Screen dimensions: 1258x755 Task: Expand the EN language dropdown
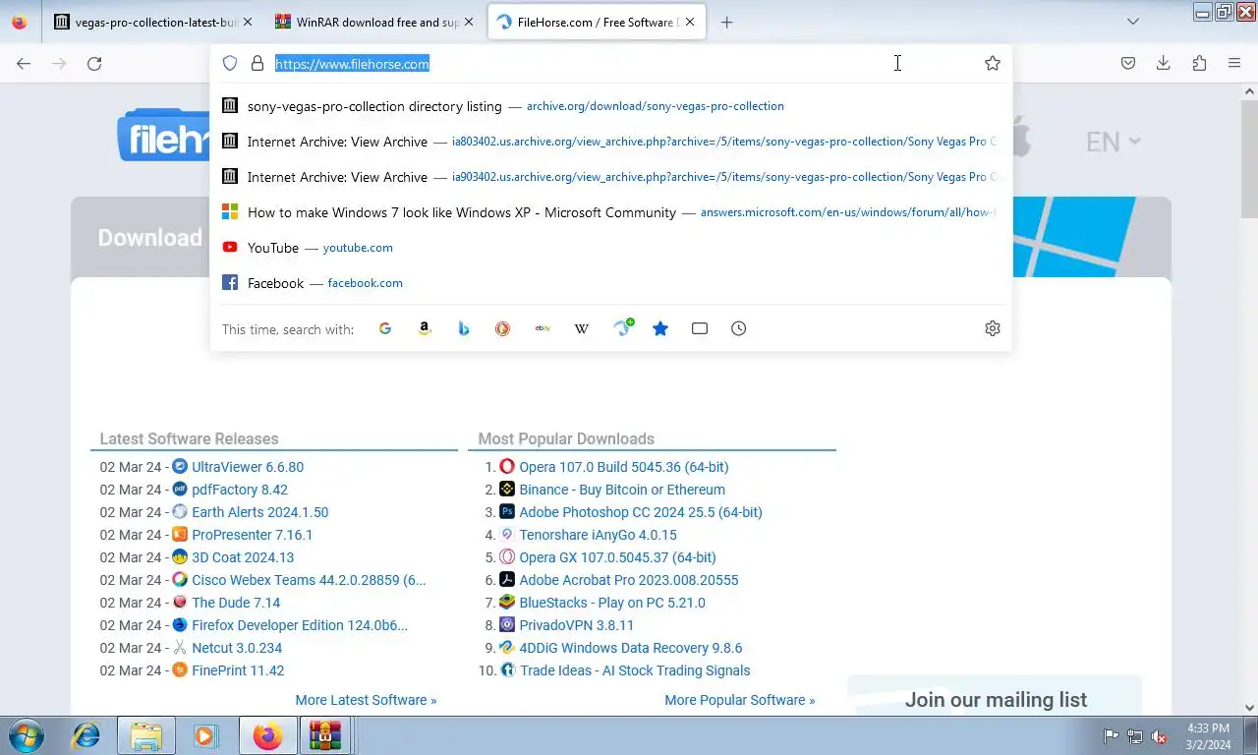click(1114, 142)
